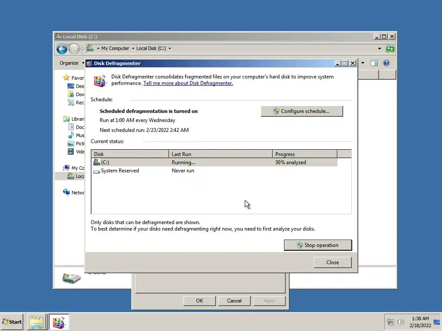442x331 pixels.
Task: Show desktop via taskbar corner icon
Action: coord(437,322)
